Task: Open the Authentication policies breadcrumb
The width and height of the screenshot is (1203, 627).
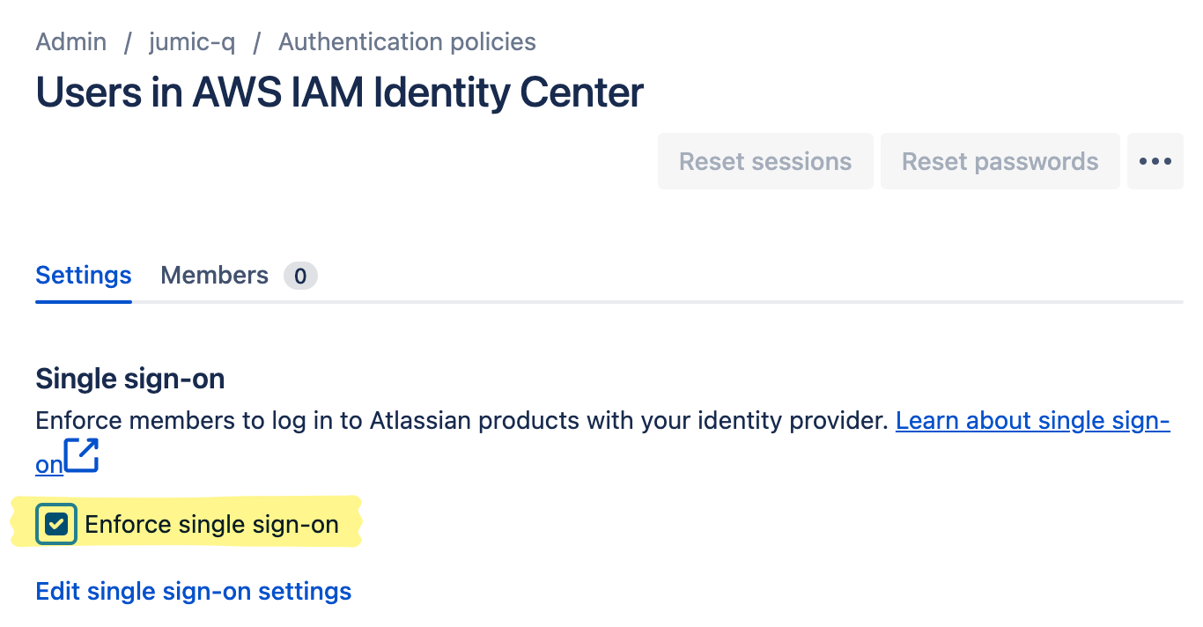Action: [x=407, y=41]
